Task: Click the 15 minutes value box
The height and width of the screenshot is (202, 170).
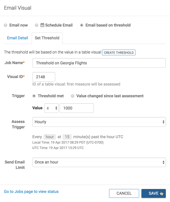Action: [x=67, y=137]
